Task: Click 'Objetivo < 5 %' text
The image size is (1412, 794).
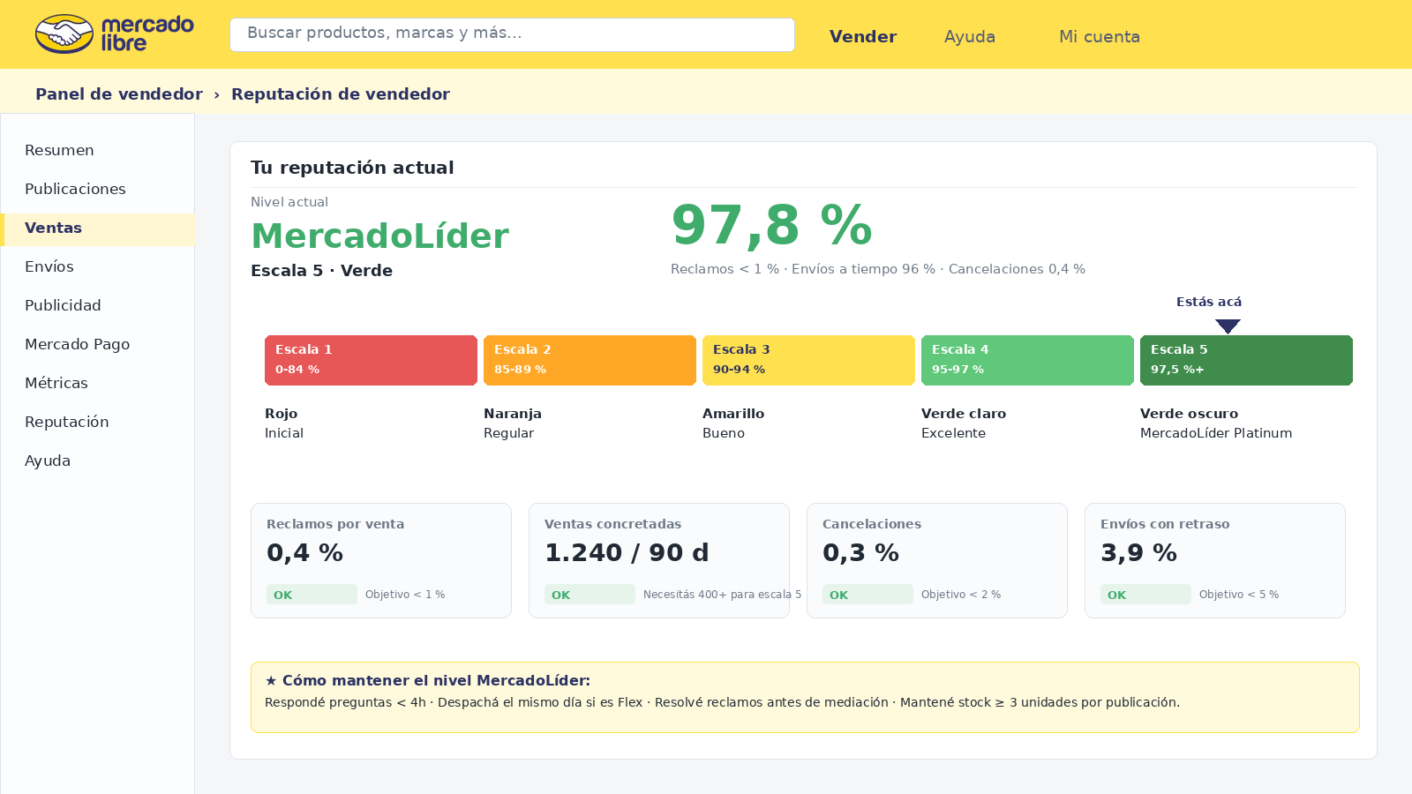Action: point(1239,595)
